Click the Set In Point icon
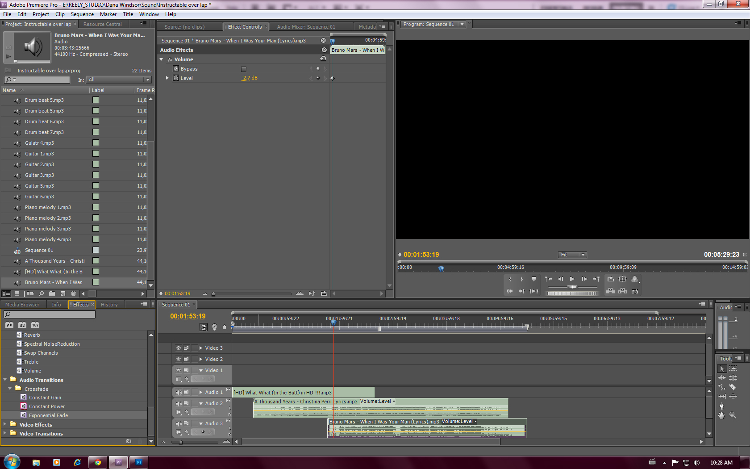Screen dimensions: 750x469 510,279
